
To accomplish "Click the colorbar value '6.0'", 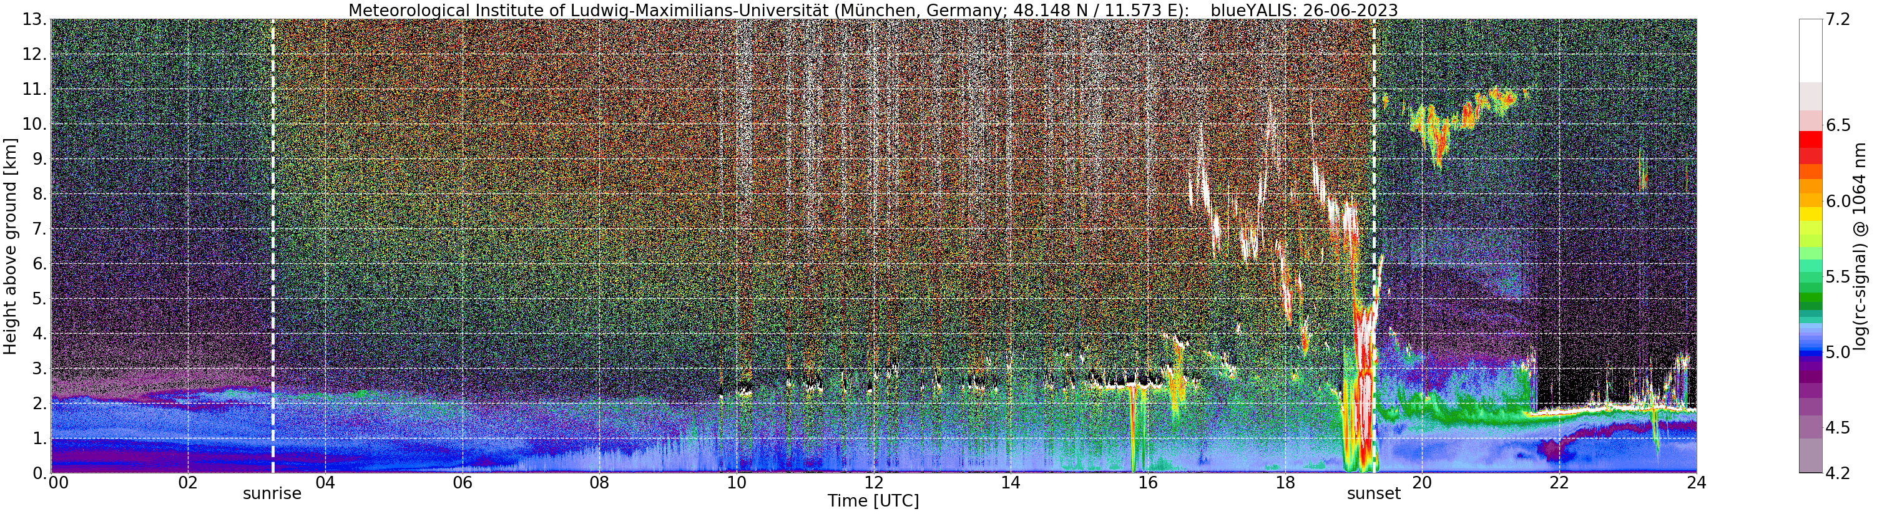I will pyautogui.click(x=1838, y=201).
